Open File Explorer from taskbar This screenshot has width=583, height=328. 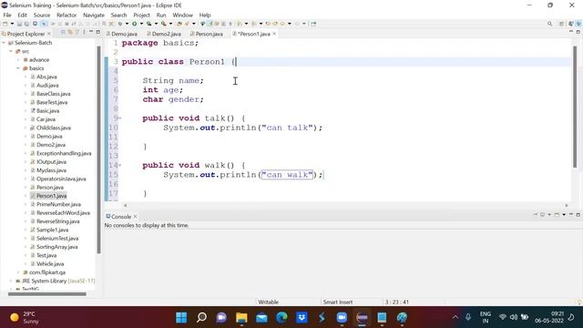click(x=241, y=318)
